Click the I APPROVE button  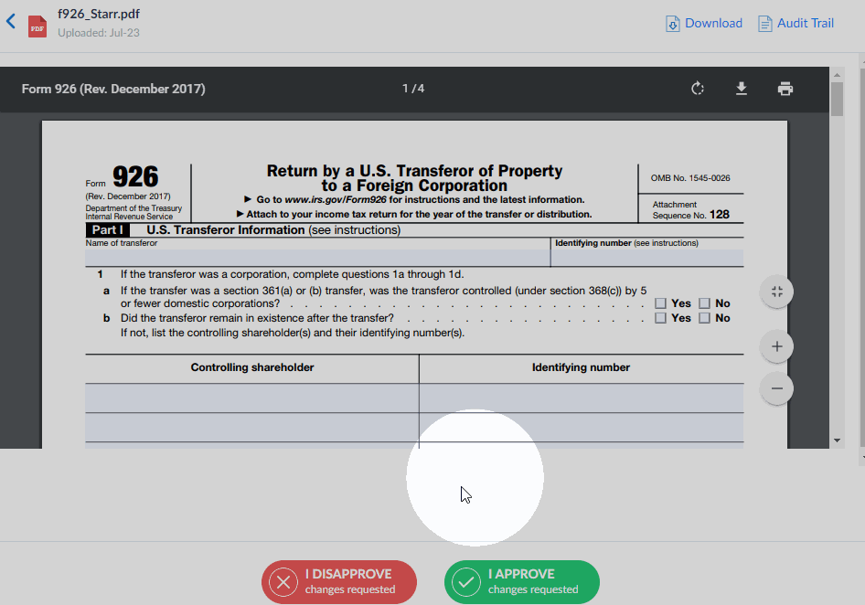point(521,581)
